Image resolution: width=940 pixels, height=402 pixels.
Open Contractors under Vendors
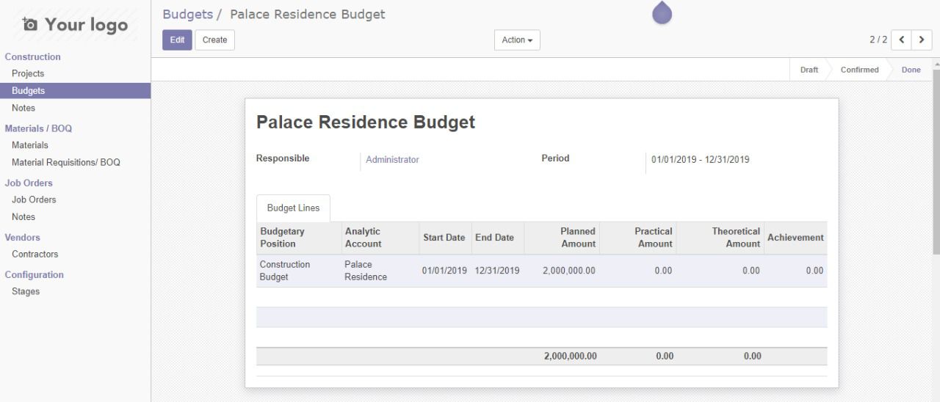click(x=35, y=255)
